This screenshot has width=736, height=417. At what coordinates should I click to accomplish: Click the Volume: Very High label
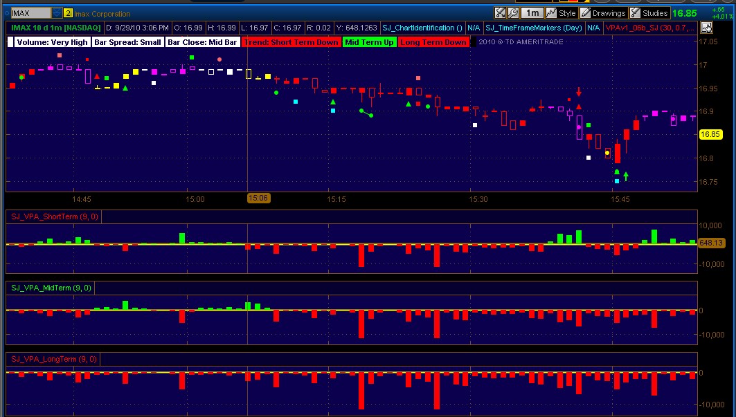click(52, 42)
